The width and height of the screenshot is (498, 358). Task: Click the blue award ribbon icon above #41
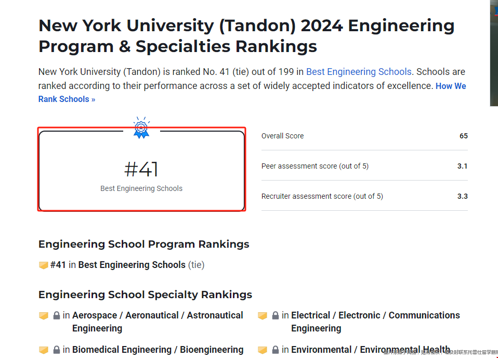tap(141, 128)
